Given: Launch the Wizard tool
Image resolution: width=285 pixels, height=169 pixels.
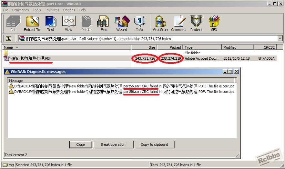Looking at the screenshot, I should click(122, 23).
